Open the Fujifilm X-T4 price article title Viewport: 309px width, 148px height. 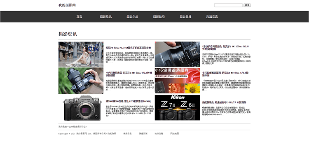coord(129,101)
